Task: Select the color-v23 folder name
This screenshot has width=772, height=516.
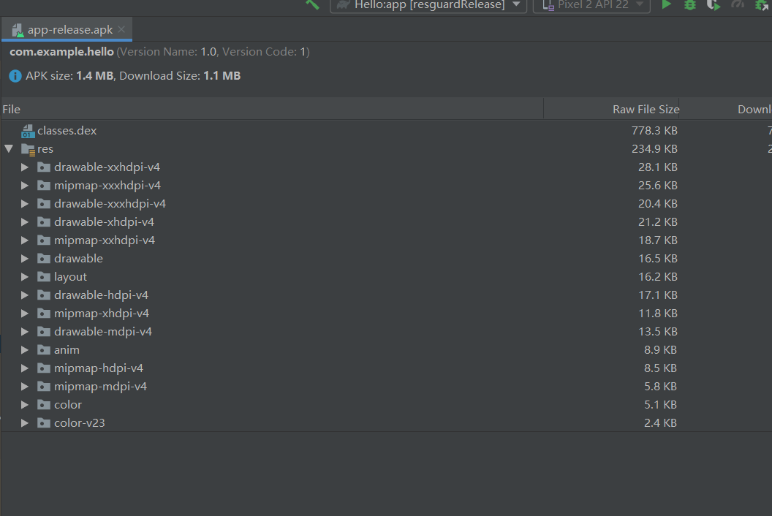Action: pos(79,422)
